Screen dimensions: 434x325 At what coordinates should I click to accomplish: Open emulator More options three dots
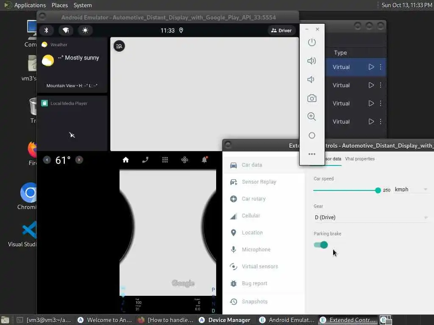pos(312,154)
